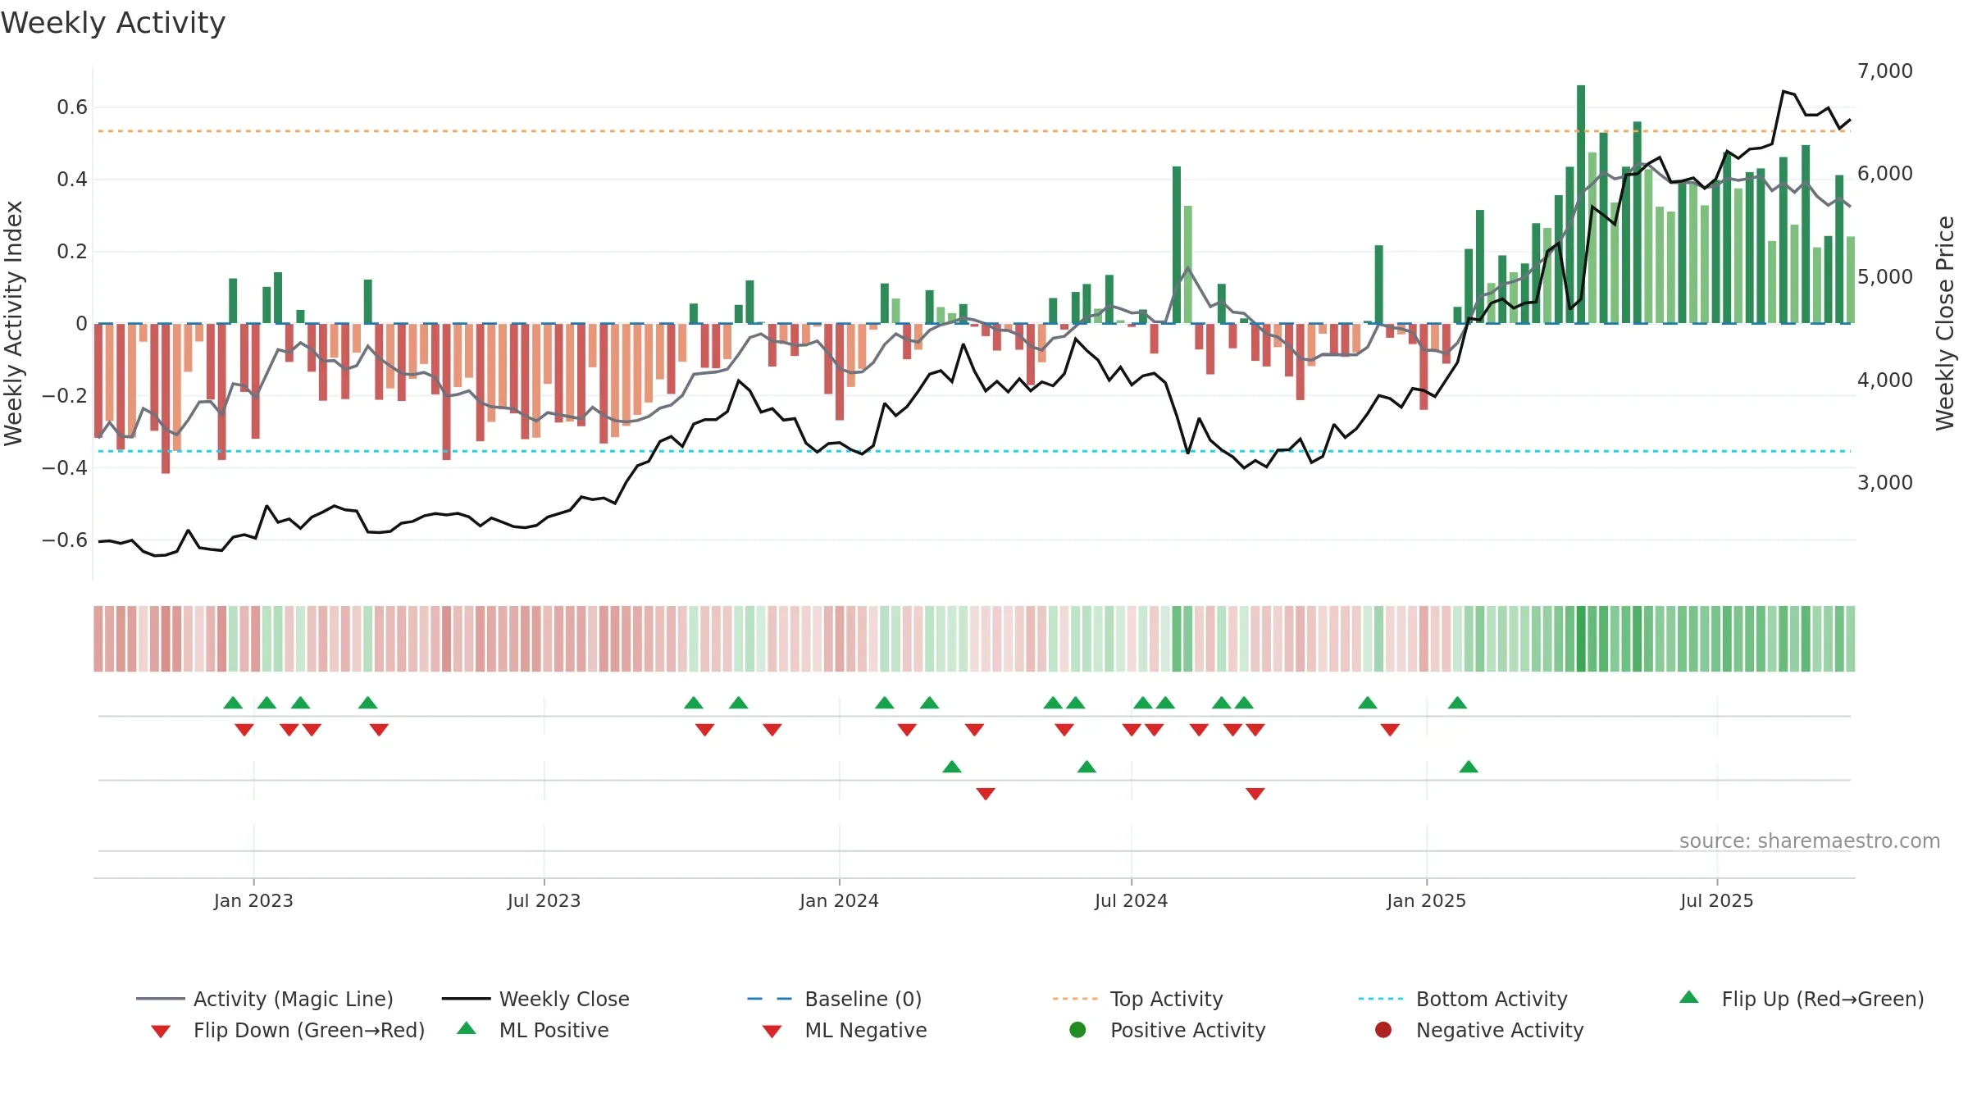Image resolution: width=1968 pixels, height=1107 pixels.
Task: Click the Weekly Activity Index axis title
Action: tap(13, 323)
